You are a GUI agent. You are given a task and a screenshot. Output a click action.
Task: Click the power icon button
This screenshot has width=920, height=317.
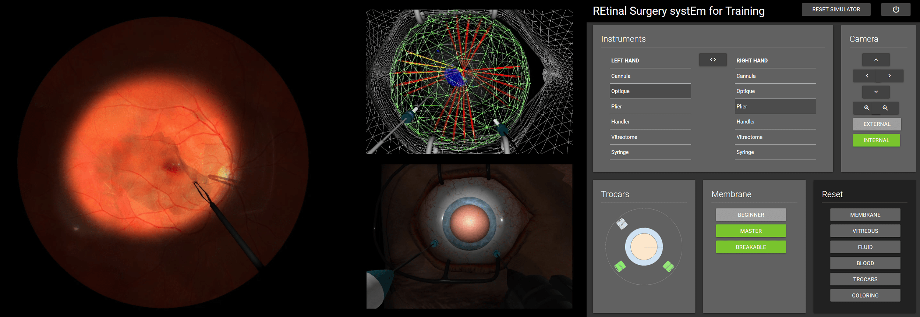895,10
